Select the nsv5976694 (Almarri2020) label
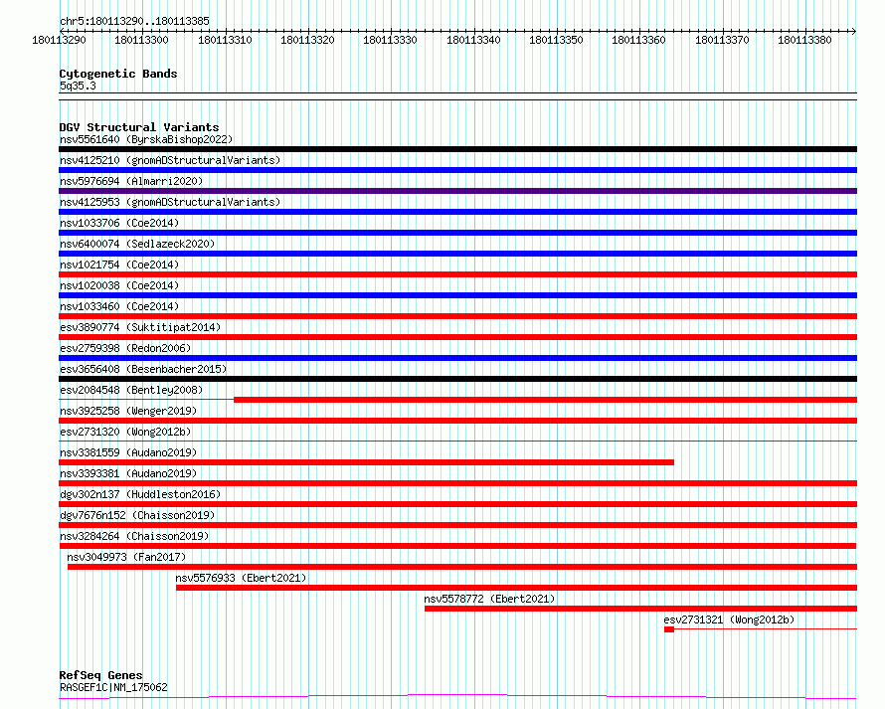The width and height of the screenshot is (885, 709). 131,181
